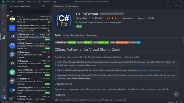
Task: Open the Search view in activity bar
Action: (3, 15)
